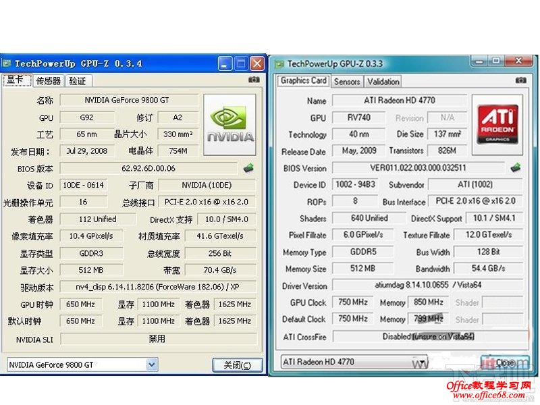Click the camera screenshot icon in GPU-Z 0.3.3 window

(x=520, y=80)
